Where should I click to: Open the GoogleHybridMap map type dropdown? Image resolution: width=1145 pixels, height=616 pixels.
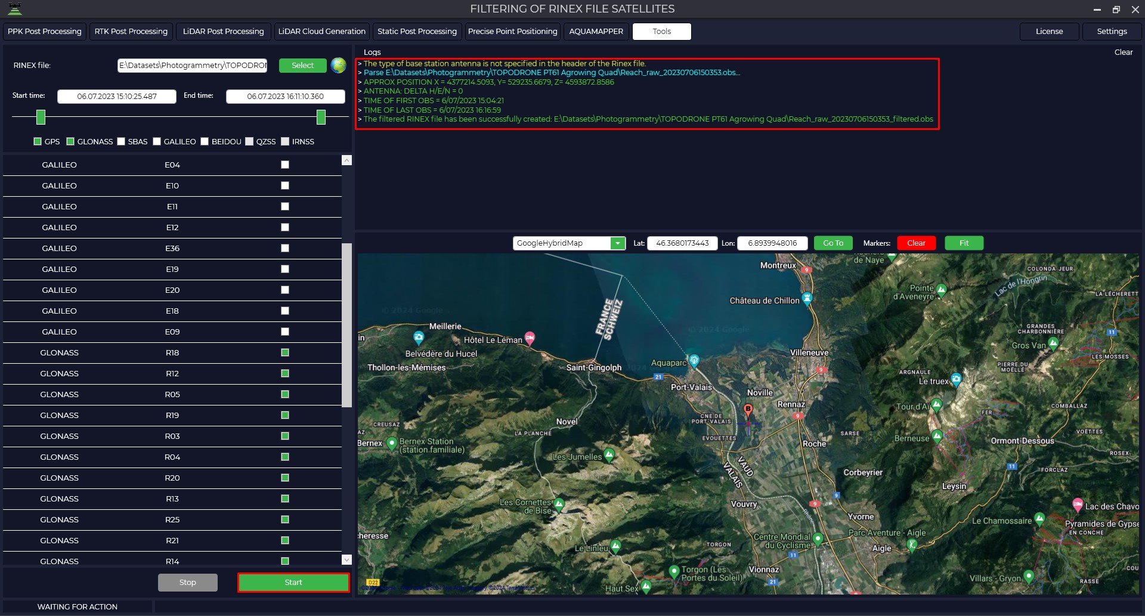[618, 243]
